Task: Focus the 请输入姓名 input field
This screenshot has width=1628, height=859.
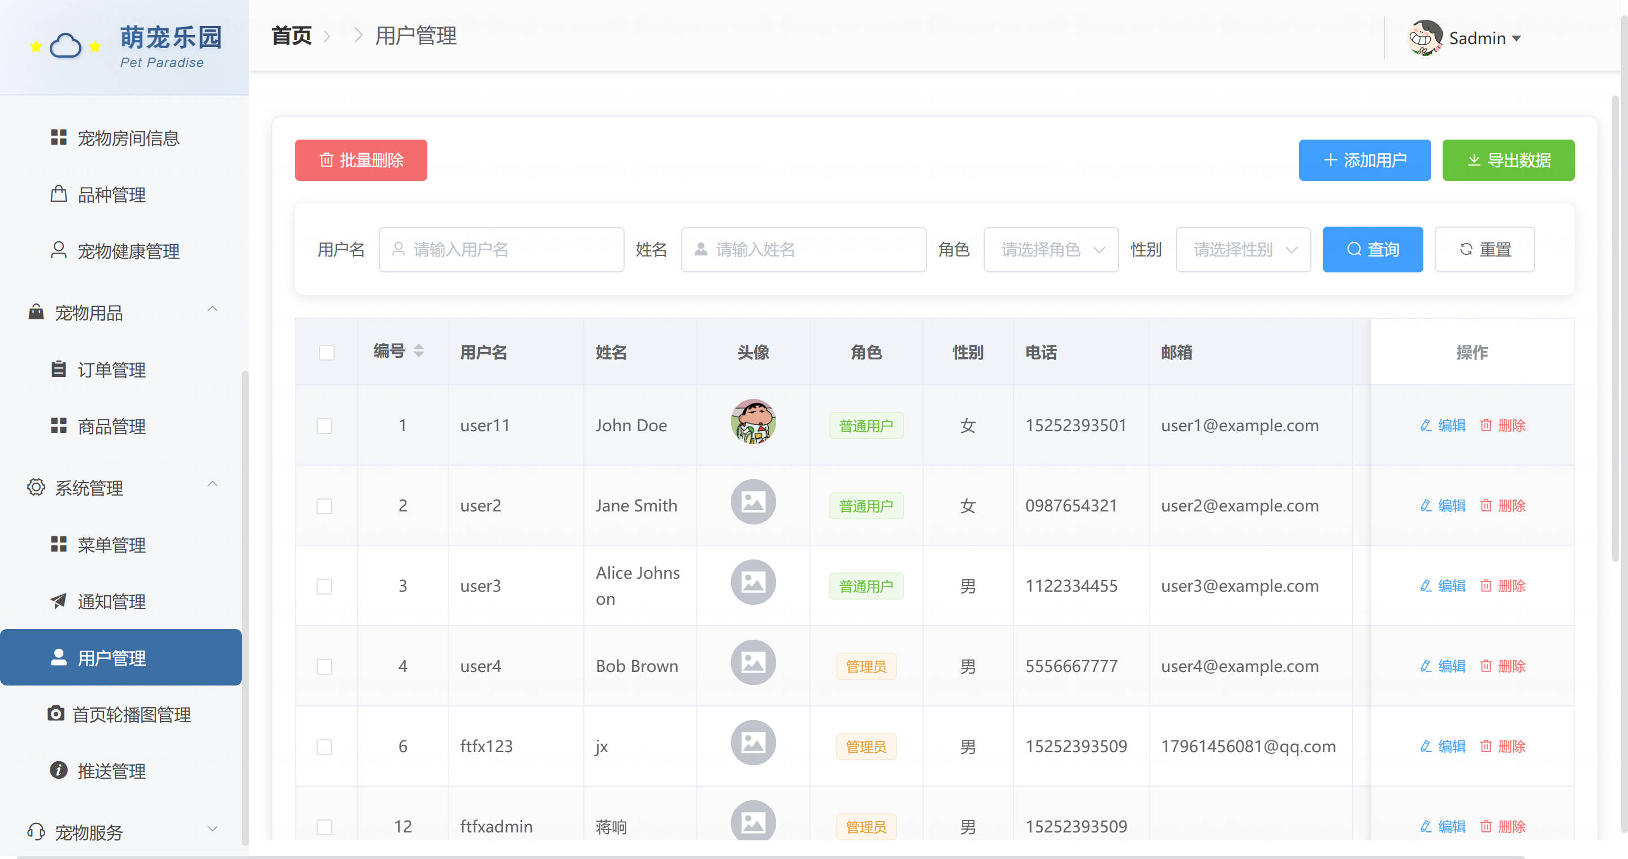Action: [x=803, y=249]
